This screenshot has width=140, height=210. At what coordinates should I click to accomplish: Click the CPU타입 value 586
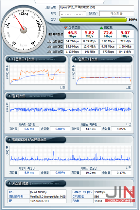click(x=96, y=197)
